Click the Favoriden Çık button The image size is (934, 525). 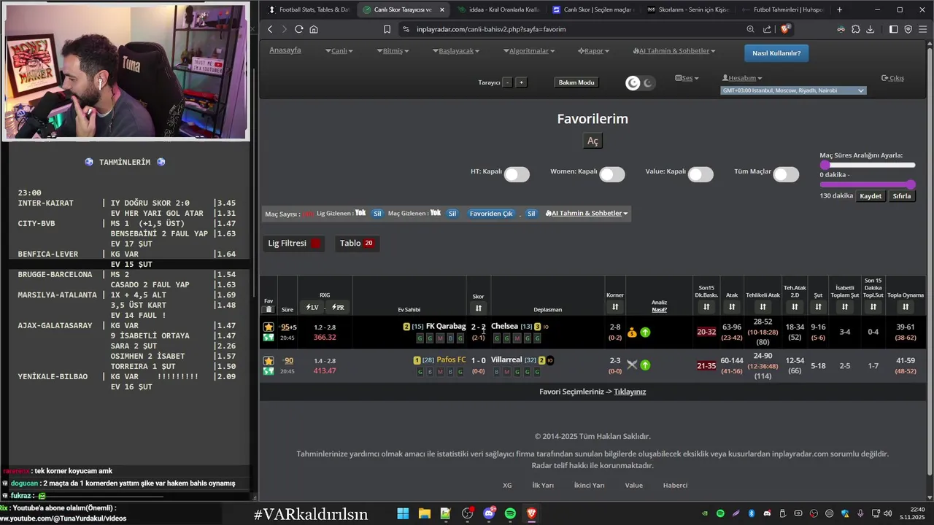(x=491, y=214)
